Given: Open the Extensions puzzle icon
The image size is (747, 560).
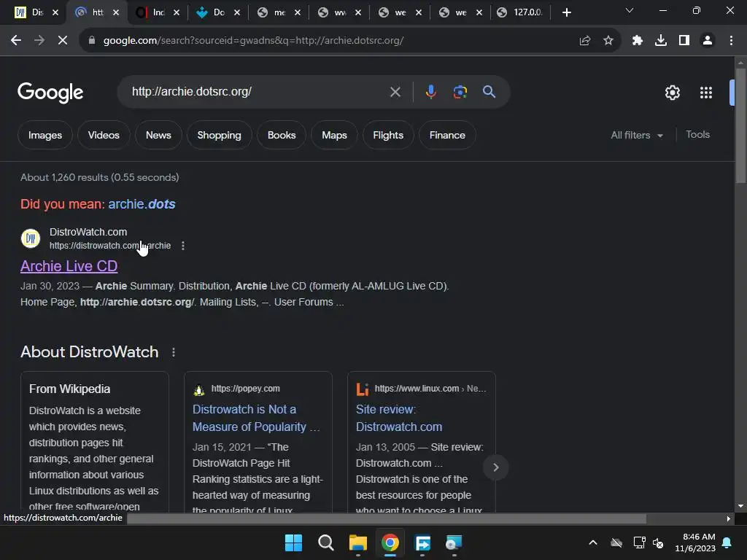Looking at the screenshot, I should click(x=637, y=41).
